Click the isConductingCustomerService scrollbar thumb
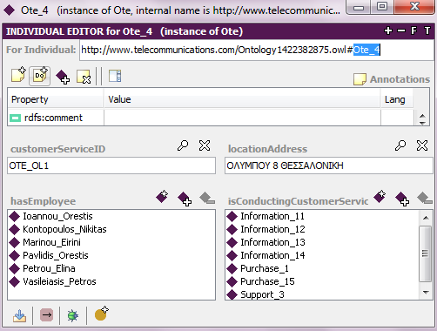The image size is (437, 331). pos(425,253)
